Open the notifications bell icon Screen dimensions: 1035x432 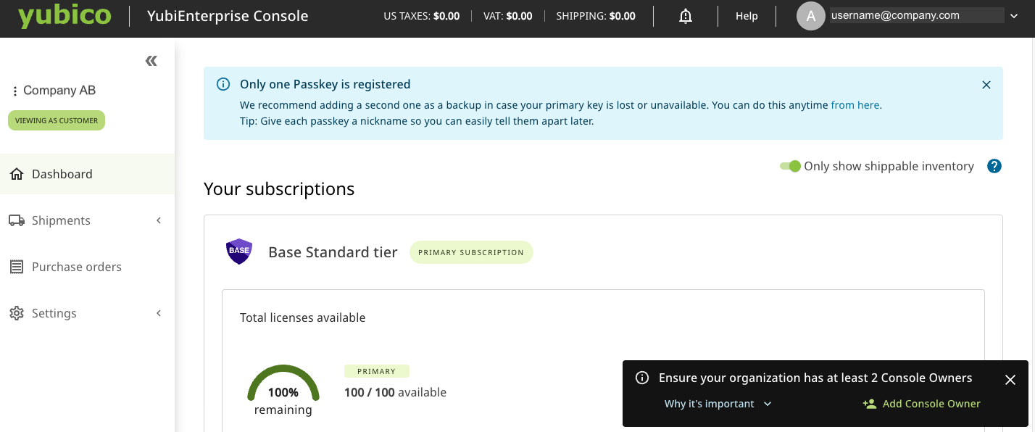tap(686, 16)
